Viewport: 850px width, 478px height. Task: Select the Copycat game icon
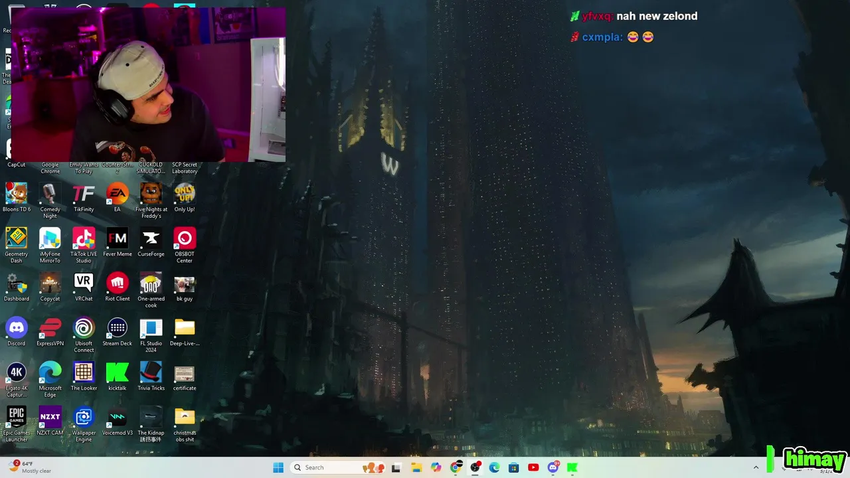(x=50, y=287)
